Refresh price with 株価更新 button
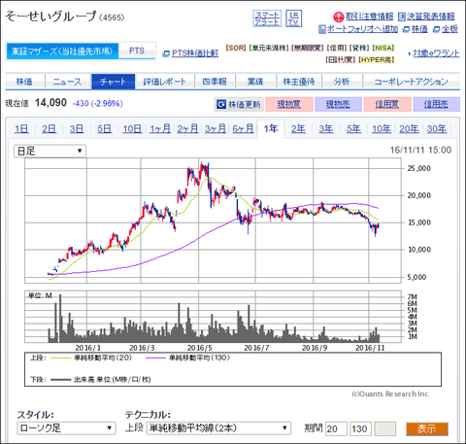 tap(239, 104)
